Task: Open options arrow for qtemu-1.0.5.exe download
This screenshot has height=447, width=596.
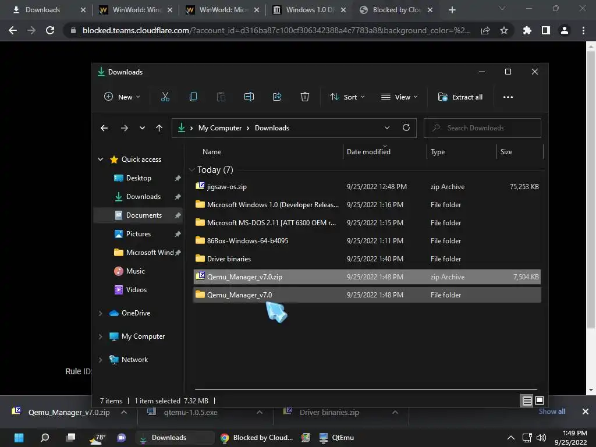Action: click(x=260, y=413)
